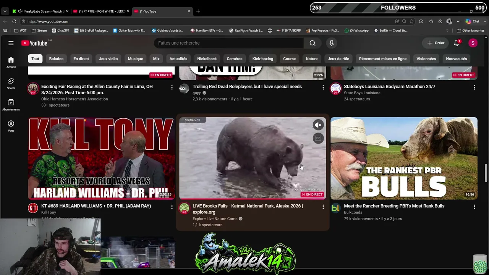Open the tab search dropdown
The height and width of the screenshot is (275, 489).
point(5,11)
